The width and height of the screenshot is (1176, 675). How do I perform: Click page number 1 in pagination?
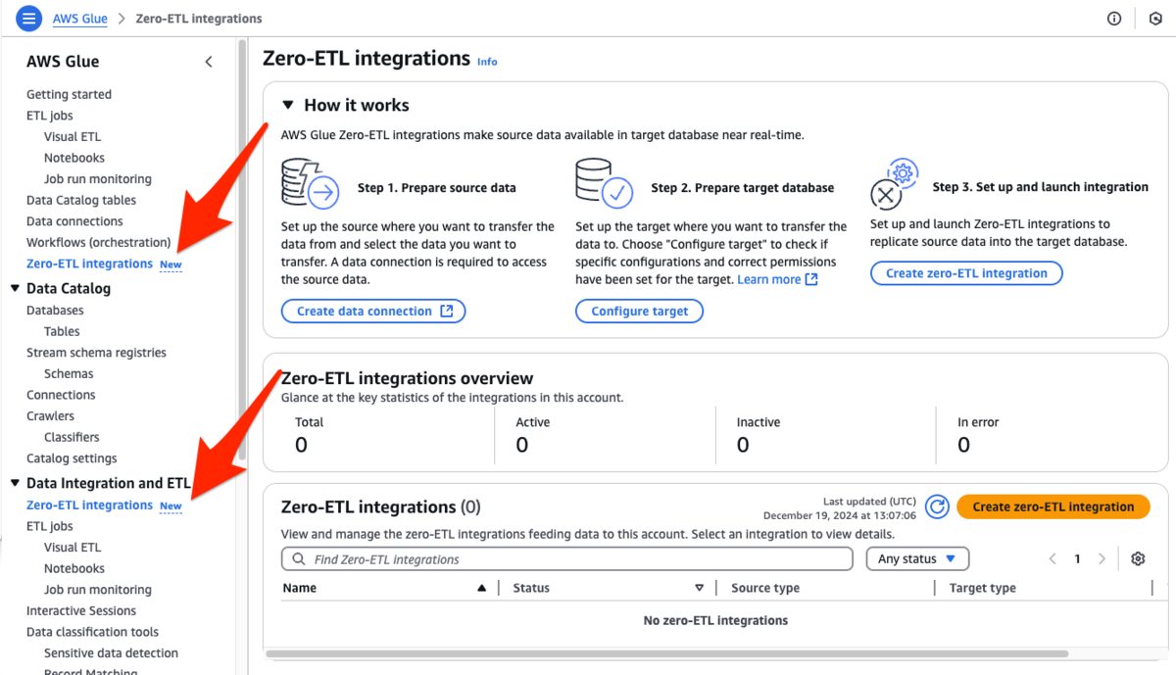(x=1077, y=558)
